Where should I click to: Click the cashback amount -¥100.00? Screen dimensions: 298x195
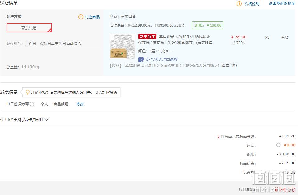286,154
